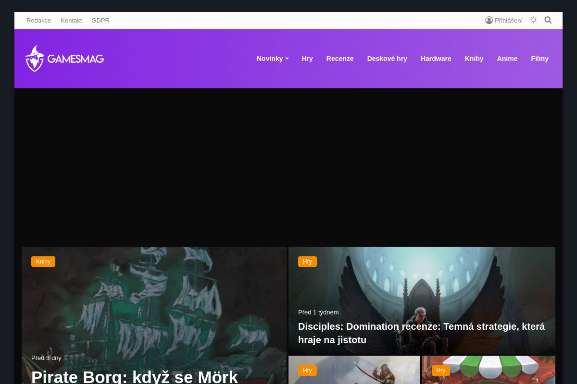Click the Hry tag on Disciples article
The height and width of the screenshot is (384, 577).
pos(307,262)
